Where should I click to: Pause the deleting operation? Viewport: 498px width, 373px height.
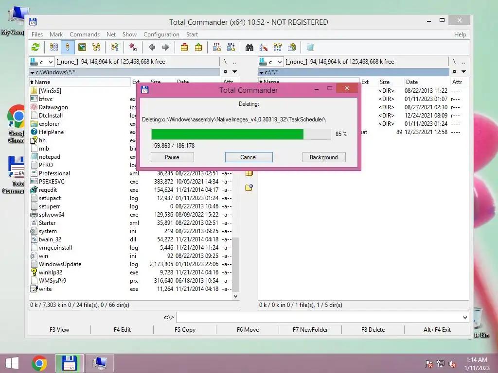172,157
